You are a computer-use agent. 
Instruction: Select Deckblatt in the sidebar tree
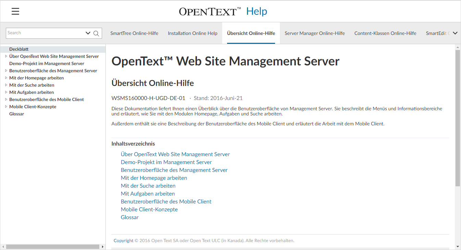coord(19,49)
